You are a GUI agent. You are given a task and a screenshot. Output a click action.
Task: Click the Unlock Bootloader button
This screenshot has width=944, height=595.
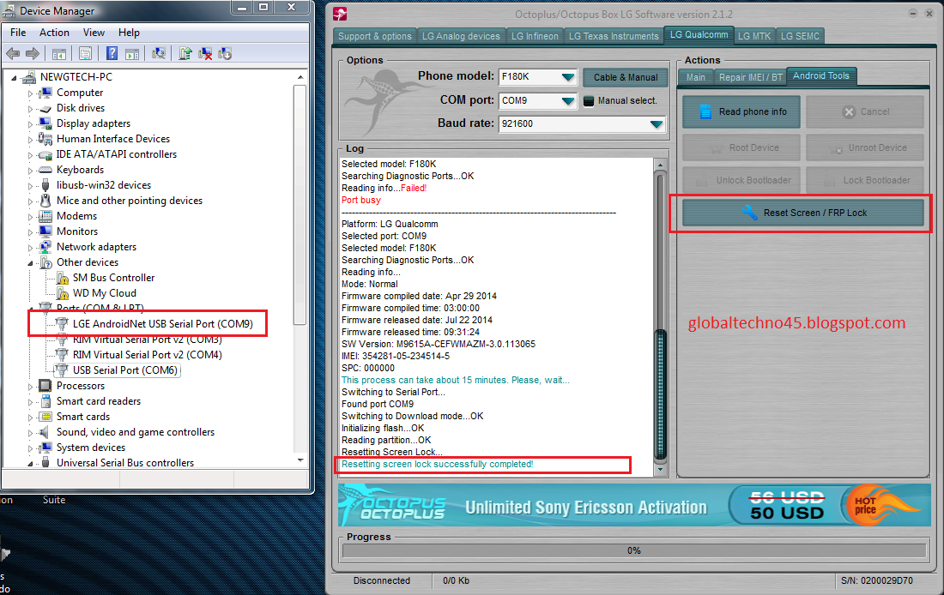click(741, 181)
